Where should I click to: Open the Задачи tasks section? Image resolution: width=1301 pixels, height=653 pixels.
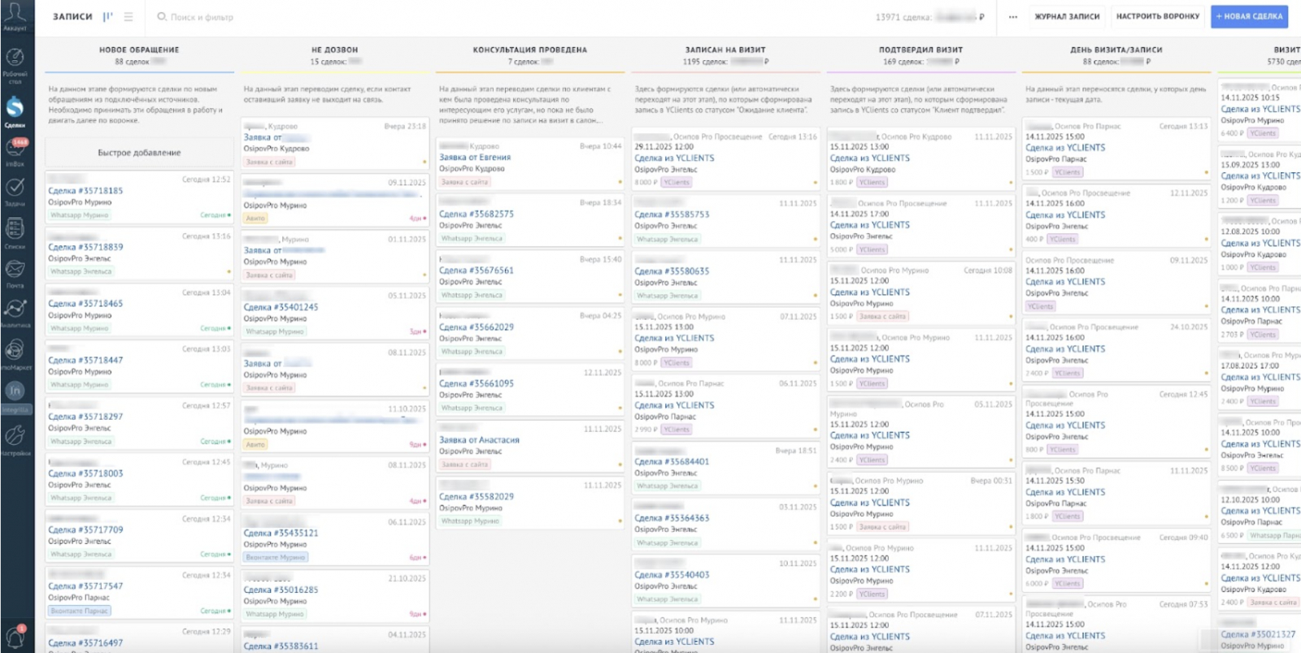point(15,188)
